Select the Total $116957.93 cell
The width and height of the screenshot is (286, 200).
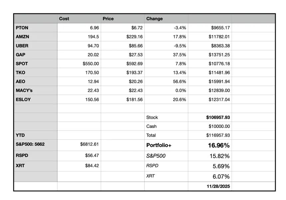210,135
